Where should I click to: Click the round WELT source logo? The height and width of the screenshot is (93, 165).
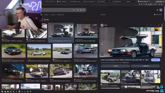point(102,25)
